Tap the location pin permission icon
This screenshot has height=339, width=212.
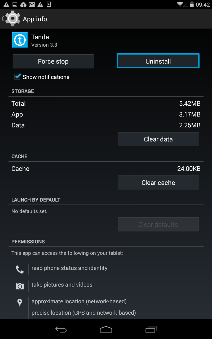pyautogui.click(x=20, y=302)
